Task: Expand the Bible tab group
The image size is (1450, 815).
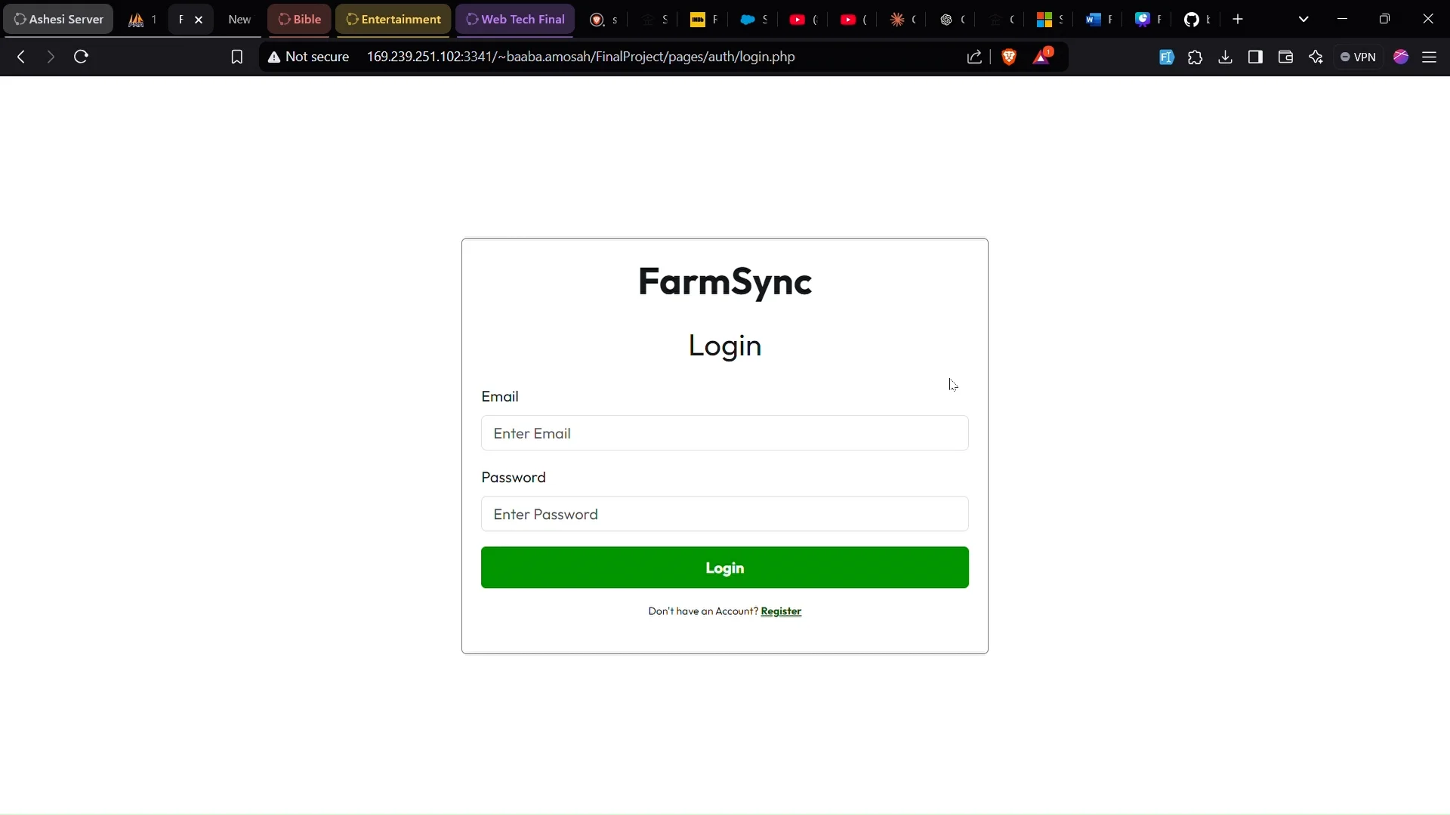Action: tap(299, 20)
